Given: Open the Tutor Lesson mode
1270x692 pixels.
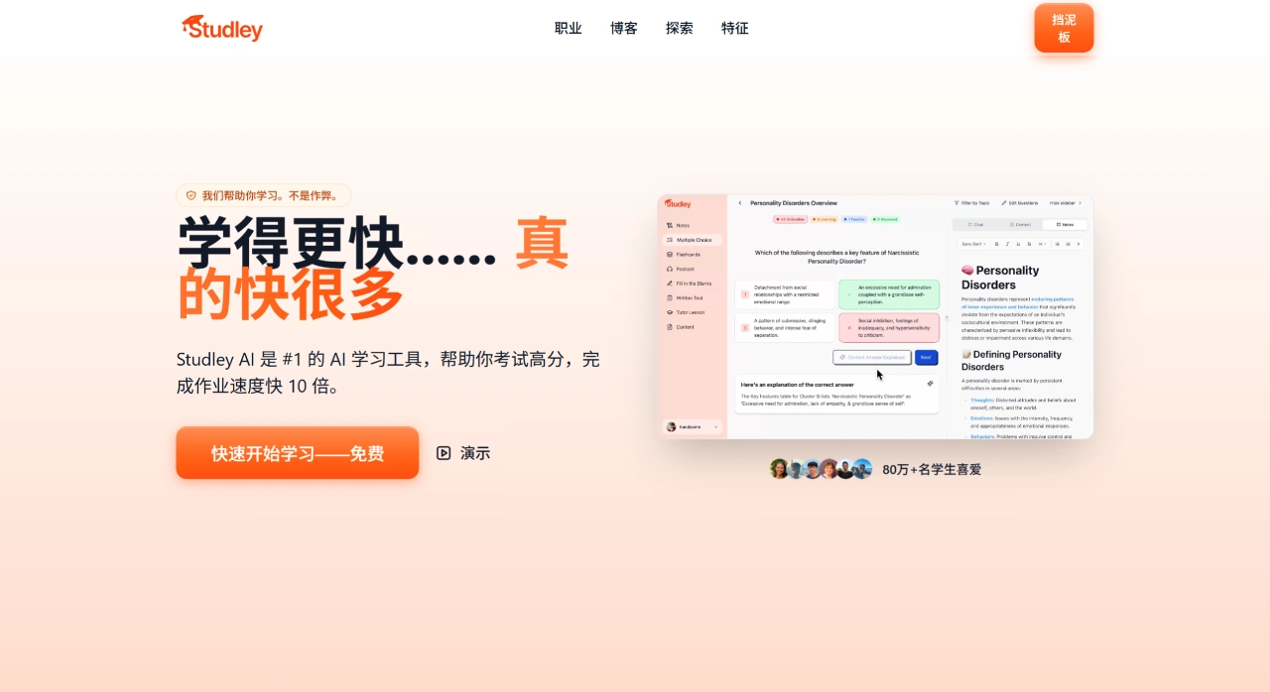Looking at the screenshot, I should click(691, 312).
